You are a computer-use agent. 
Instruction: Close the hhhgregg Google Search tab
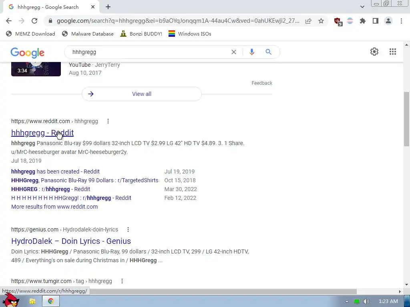(x=93, y=7)
